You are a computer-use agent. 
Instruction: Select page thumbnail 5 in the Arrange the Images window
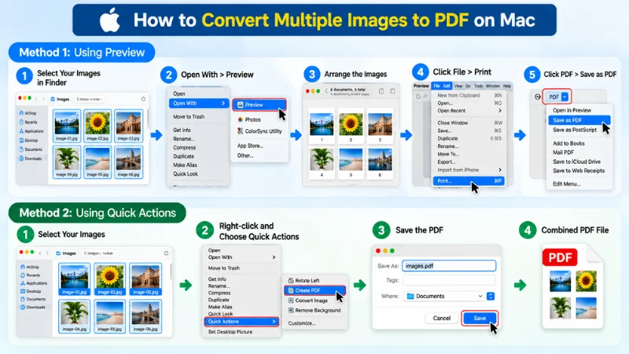click(351, 163)
